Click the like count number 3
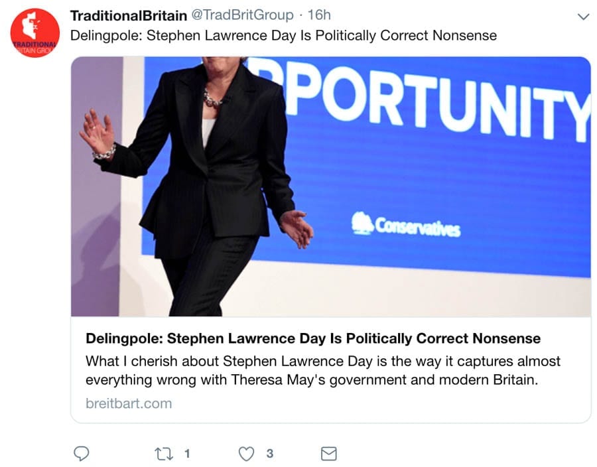This screenshot has height=467, width=597. tap(269, 454)
